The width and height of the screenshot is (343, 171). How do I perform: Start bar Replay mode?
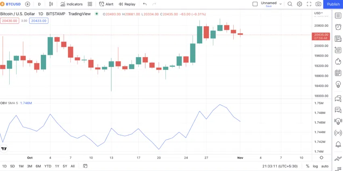coord(127,4)
